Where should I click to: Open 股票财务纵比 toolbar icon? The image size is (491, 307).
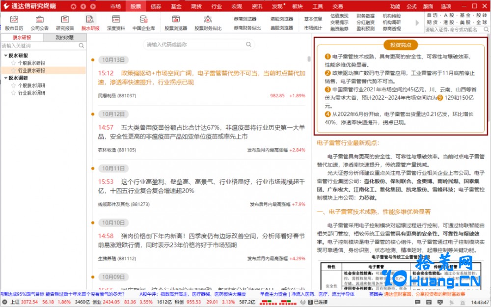208,23
